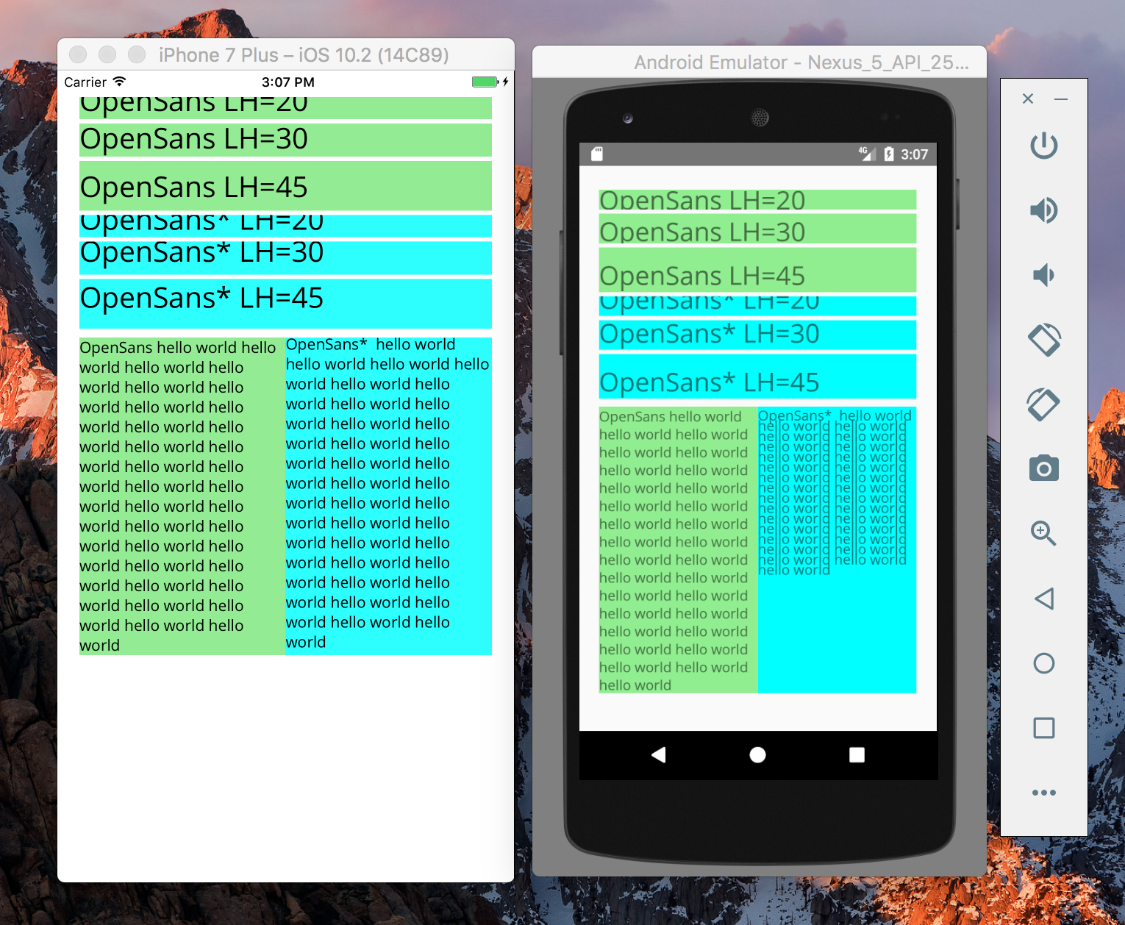Viewport: 1125px width, 925px height.
Task: Tap the Android SD card notification icon
Action: pyautogui.click(x=597, y=154)
